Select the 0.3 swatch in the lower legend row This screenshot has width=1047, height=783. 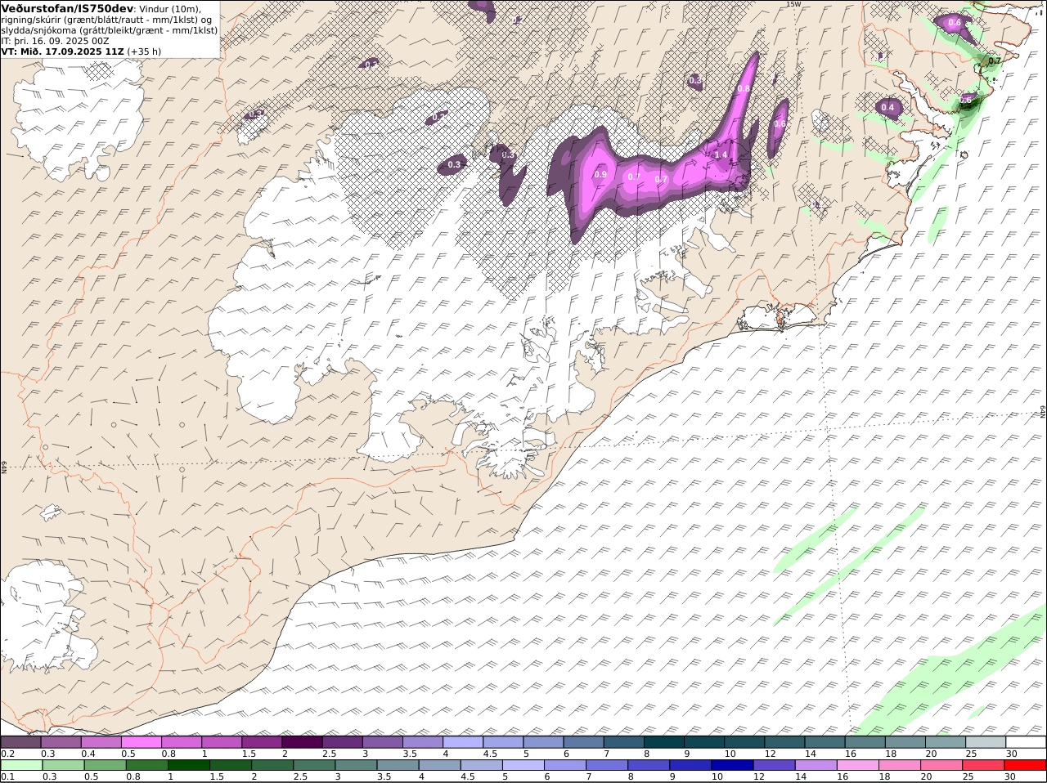tap(63, 766)
